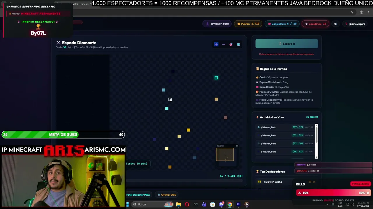Screen dimensions: 373x209
Task: Click the bright yellow revealed pixel
Action: point(189,130)
